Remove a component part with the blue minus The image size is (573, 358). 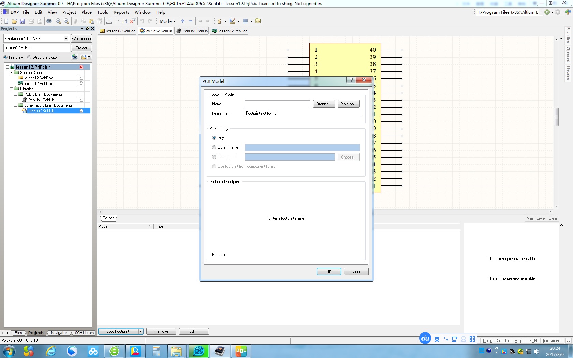tap(191, 21)
